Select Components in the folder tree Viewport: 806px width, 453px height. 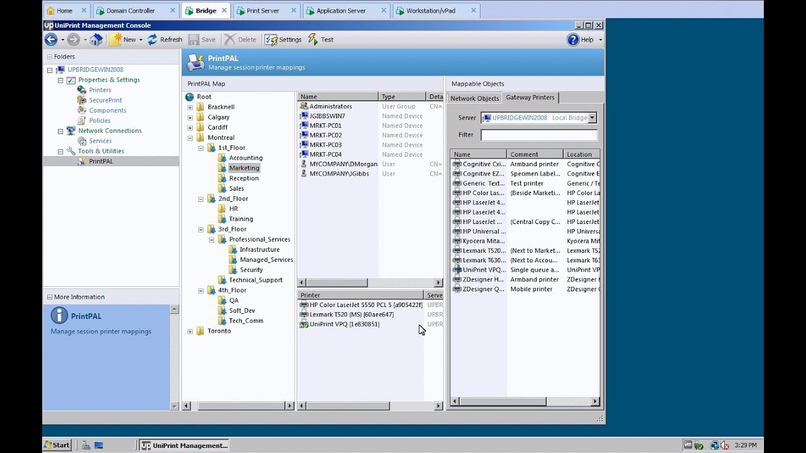point(108,110)
